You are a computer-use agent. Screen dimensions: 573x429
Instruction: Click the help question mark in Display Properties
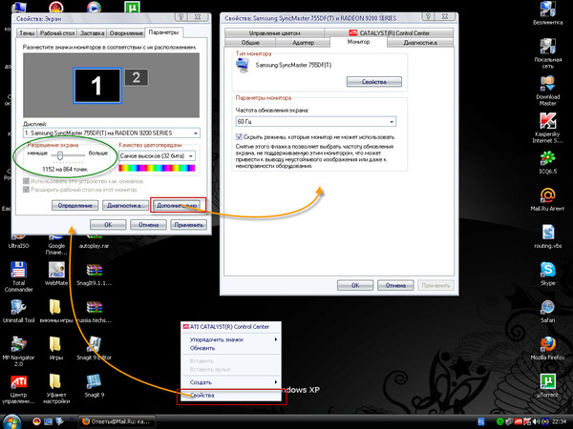coord(180,17)
